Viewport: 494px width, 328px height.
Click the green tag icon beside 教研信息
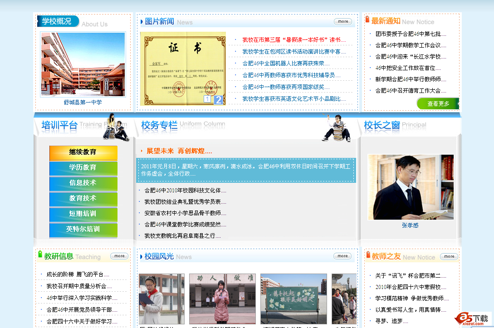(x=40, y=255)
